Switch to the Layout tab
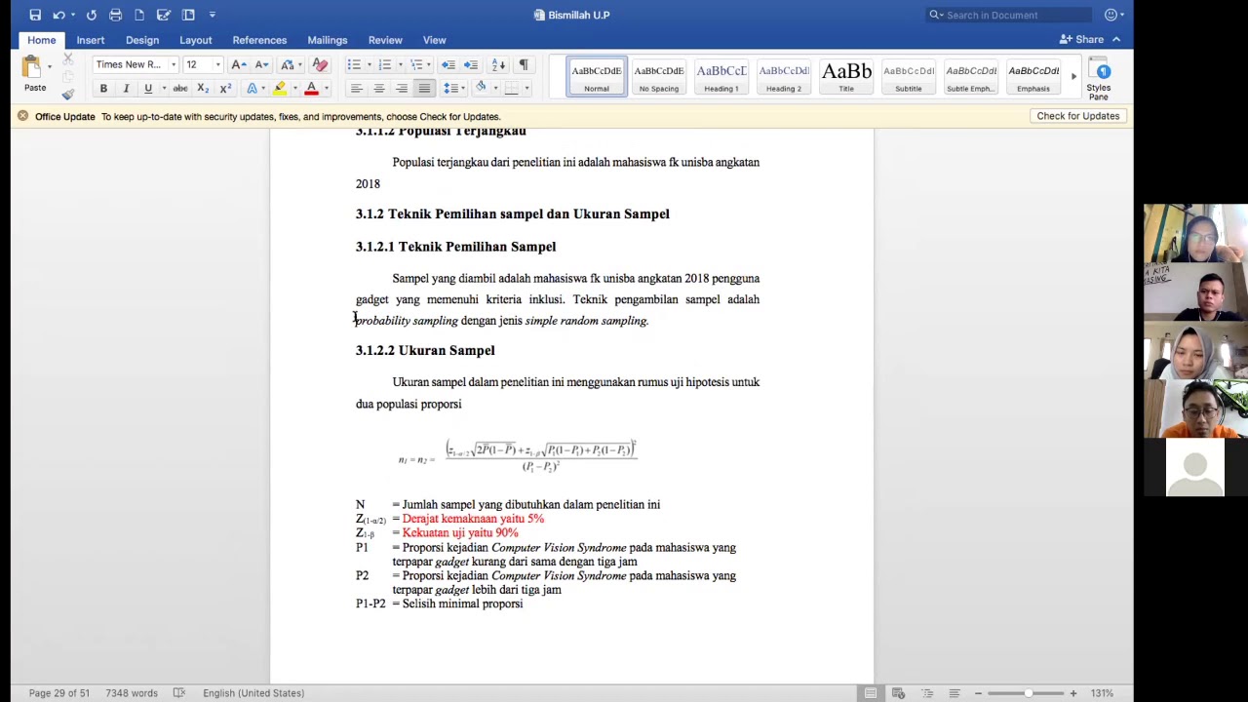 (196, 40)
